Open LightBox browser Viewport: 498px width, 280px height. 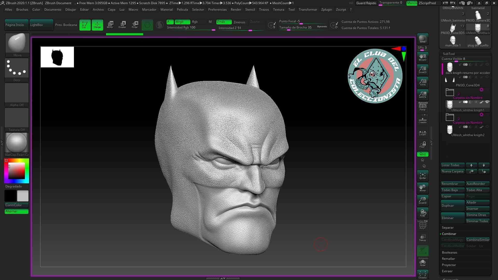click(41, 25)
